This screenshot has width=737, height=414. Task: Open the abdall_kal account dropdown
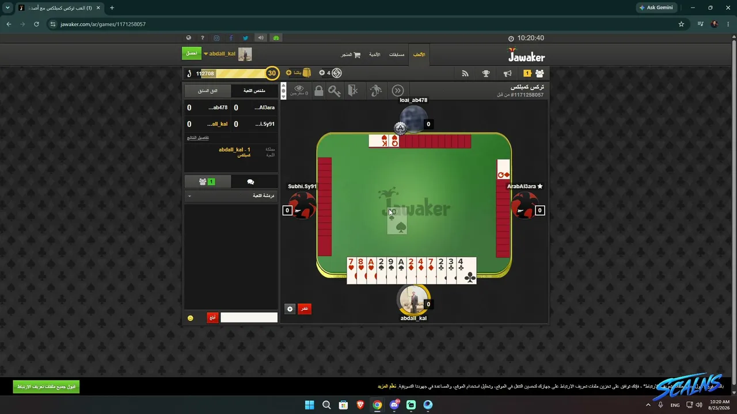pyautogui.click(x=219, y=54)
